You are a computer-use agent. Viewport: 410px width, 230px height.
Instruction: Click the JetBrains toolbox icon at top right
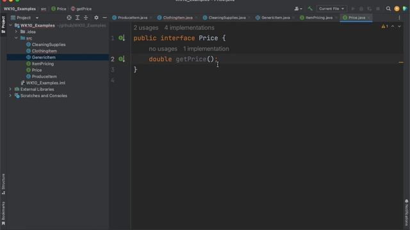(x=405, y=8)
